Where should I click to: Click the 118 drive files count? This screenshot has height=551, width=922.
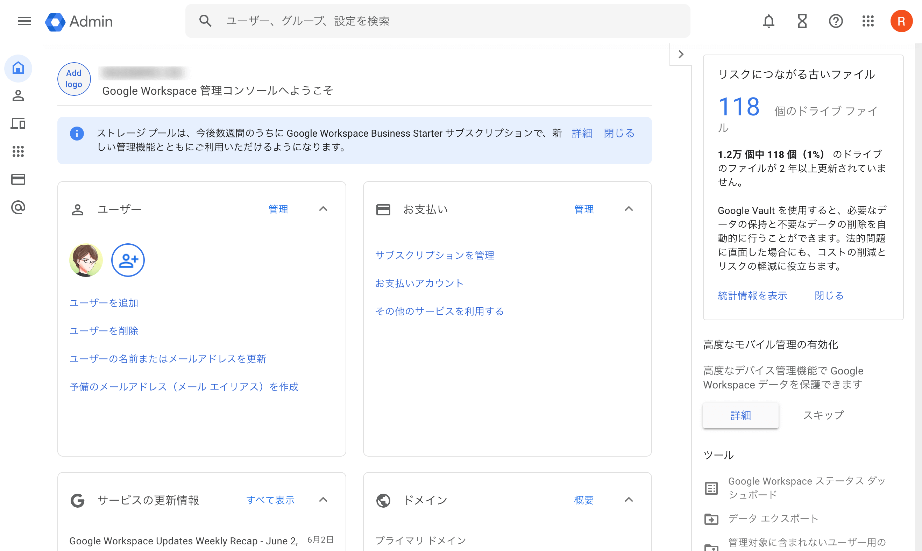(739, 107)
